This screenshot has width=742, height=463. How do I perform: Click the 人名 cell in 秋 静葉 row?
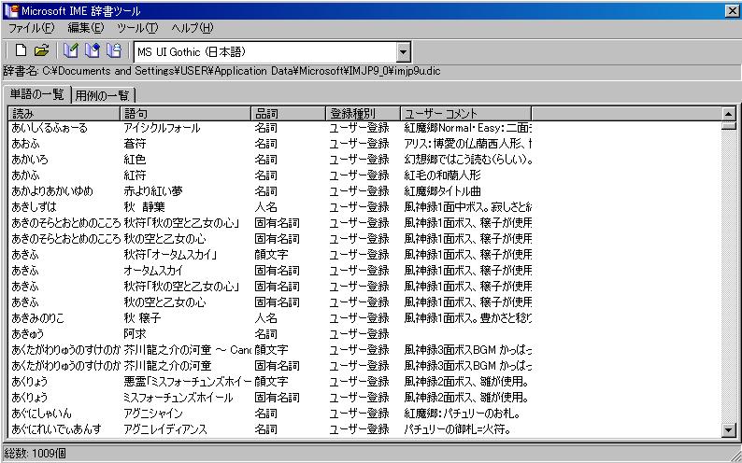[265, 207]
